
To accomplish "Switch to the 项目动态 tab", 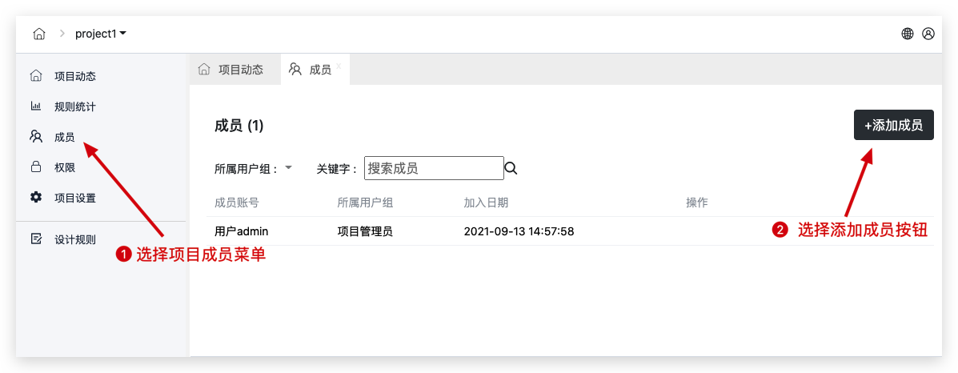I will point(232,70).
